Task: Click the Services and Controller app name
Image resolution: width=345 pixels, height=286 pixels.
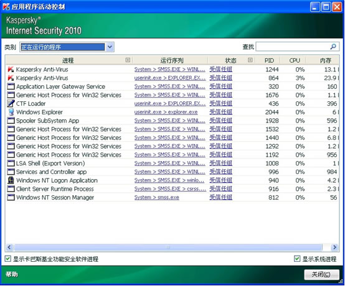Action: coord(52,172)
